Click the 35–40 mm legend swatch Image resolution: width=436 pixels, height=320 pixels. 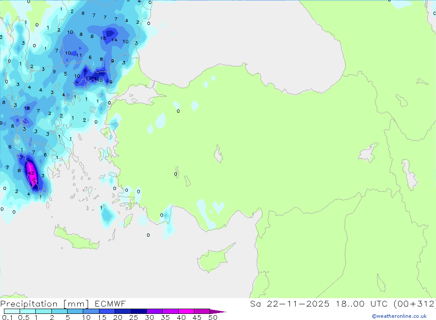[170, 311]
